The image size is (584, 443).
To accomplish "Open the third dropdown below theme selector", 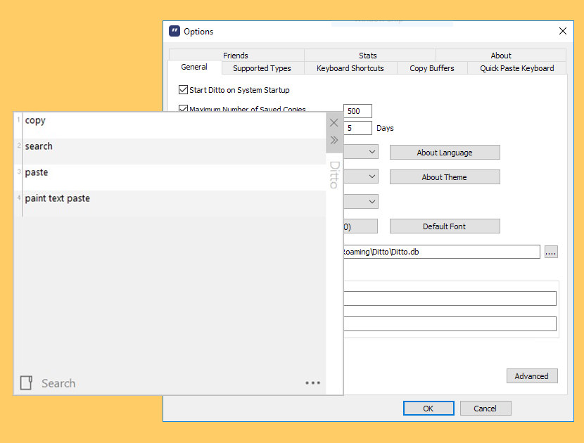I will pyautogui.click(x=361, y=201).
